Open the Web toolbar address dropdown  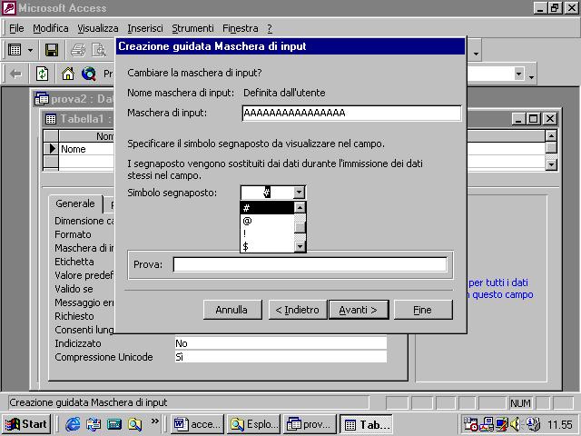pyautogui.click(x=519, y=74)
